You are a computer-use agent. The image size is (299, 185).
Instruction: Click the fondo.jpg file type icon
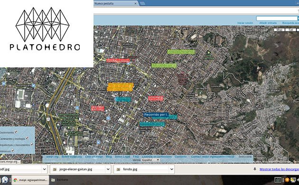tap(119, 169)
